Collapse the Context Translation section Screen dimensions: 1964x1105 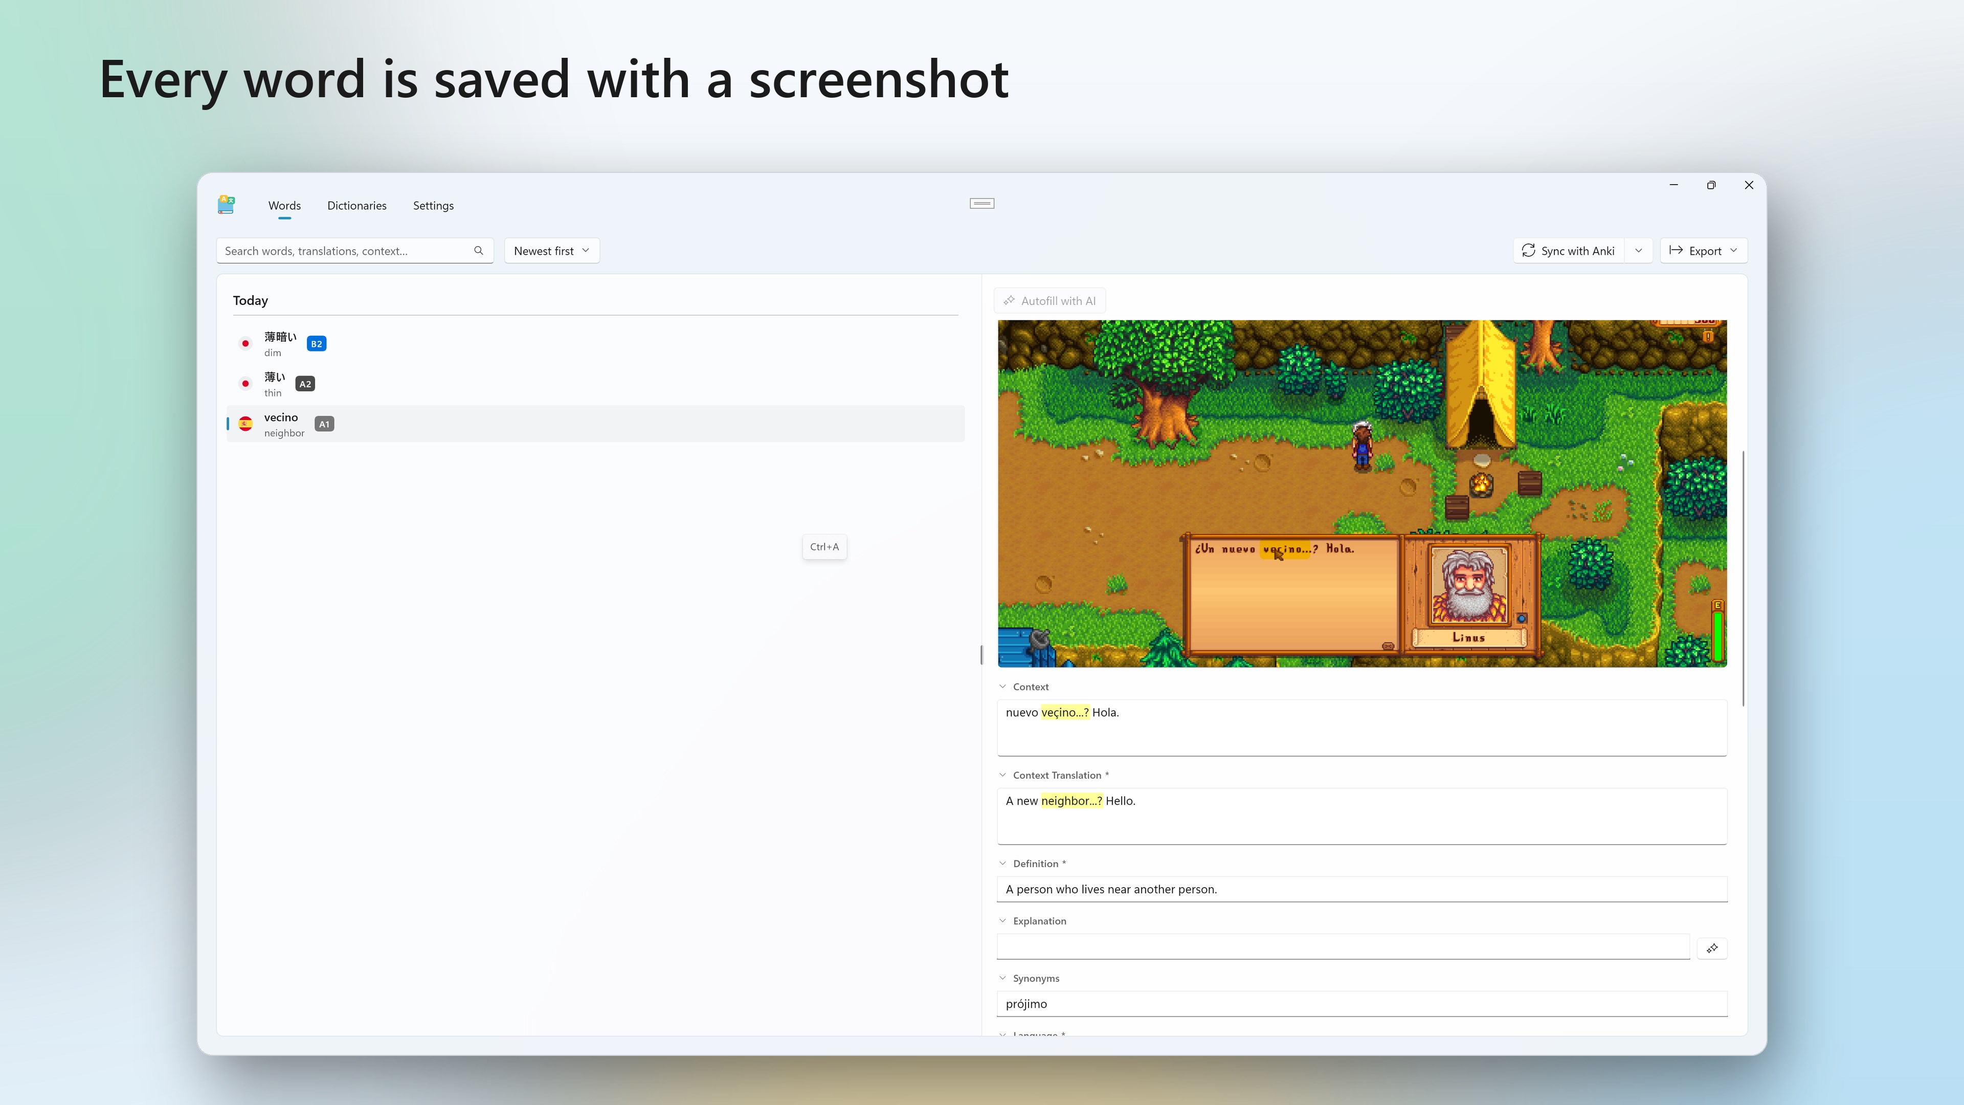click(x=1002, y=775)
